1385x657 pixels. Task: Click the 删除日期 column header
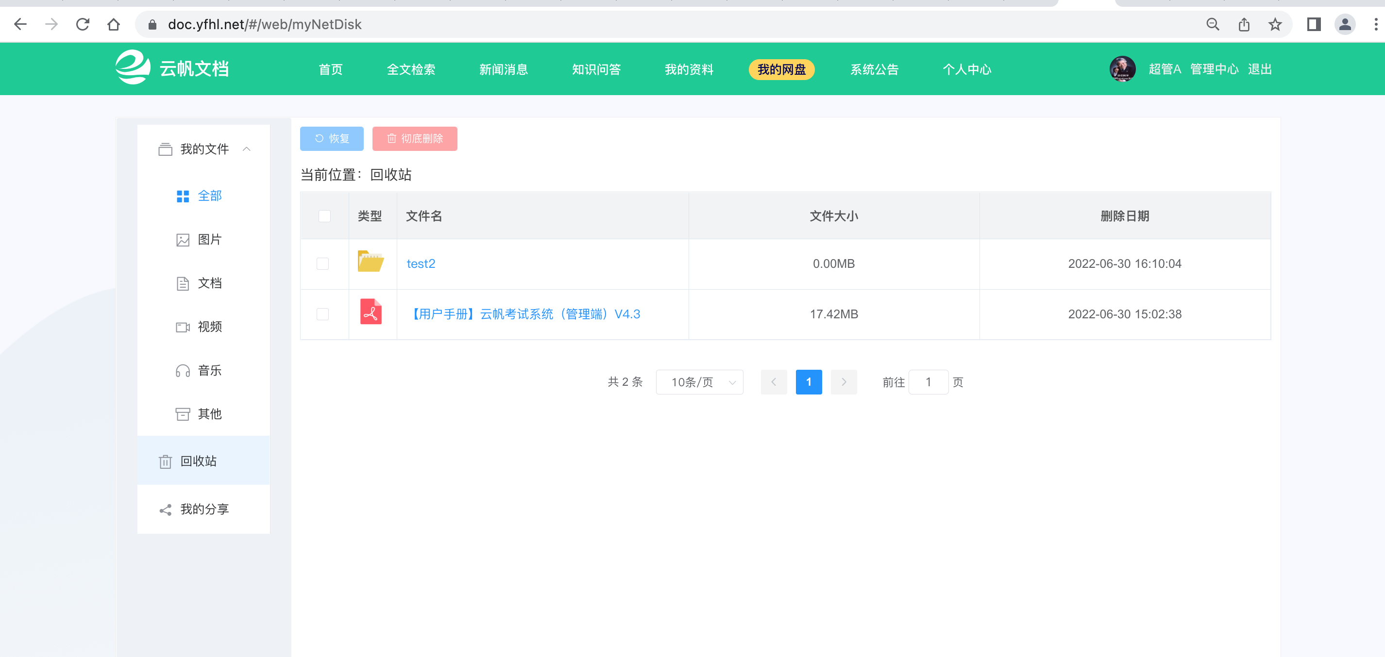(x=1125, y=216)
